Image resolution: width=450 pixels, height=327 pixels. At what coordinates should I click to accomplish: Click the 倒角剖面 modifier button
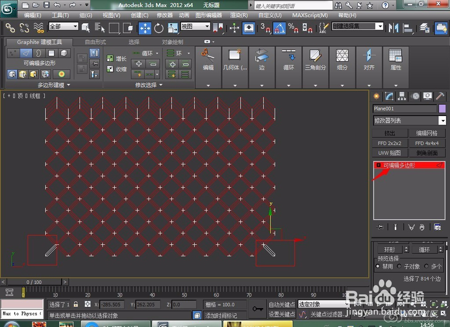coord(427,153)
